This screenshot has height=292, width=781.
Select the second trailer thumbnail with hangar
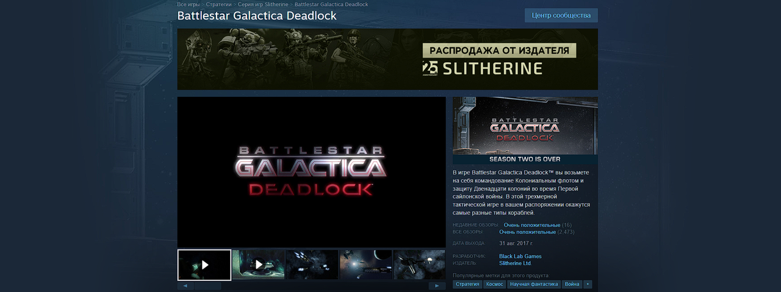point(259,265)
